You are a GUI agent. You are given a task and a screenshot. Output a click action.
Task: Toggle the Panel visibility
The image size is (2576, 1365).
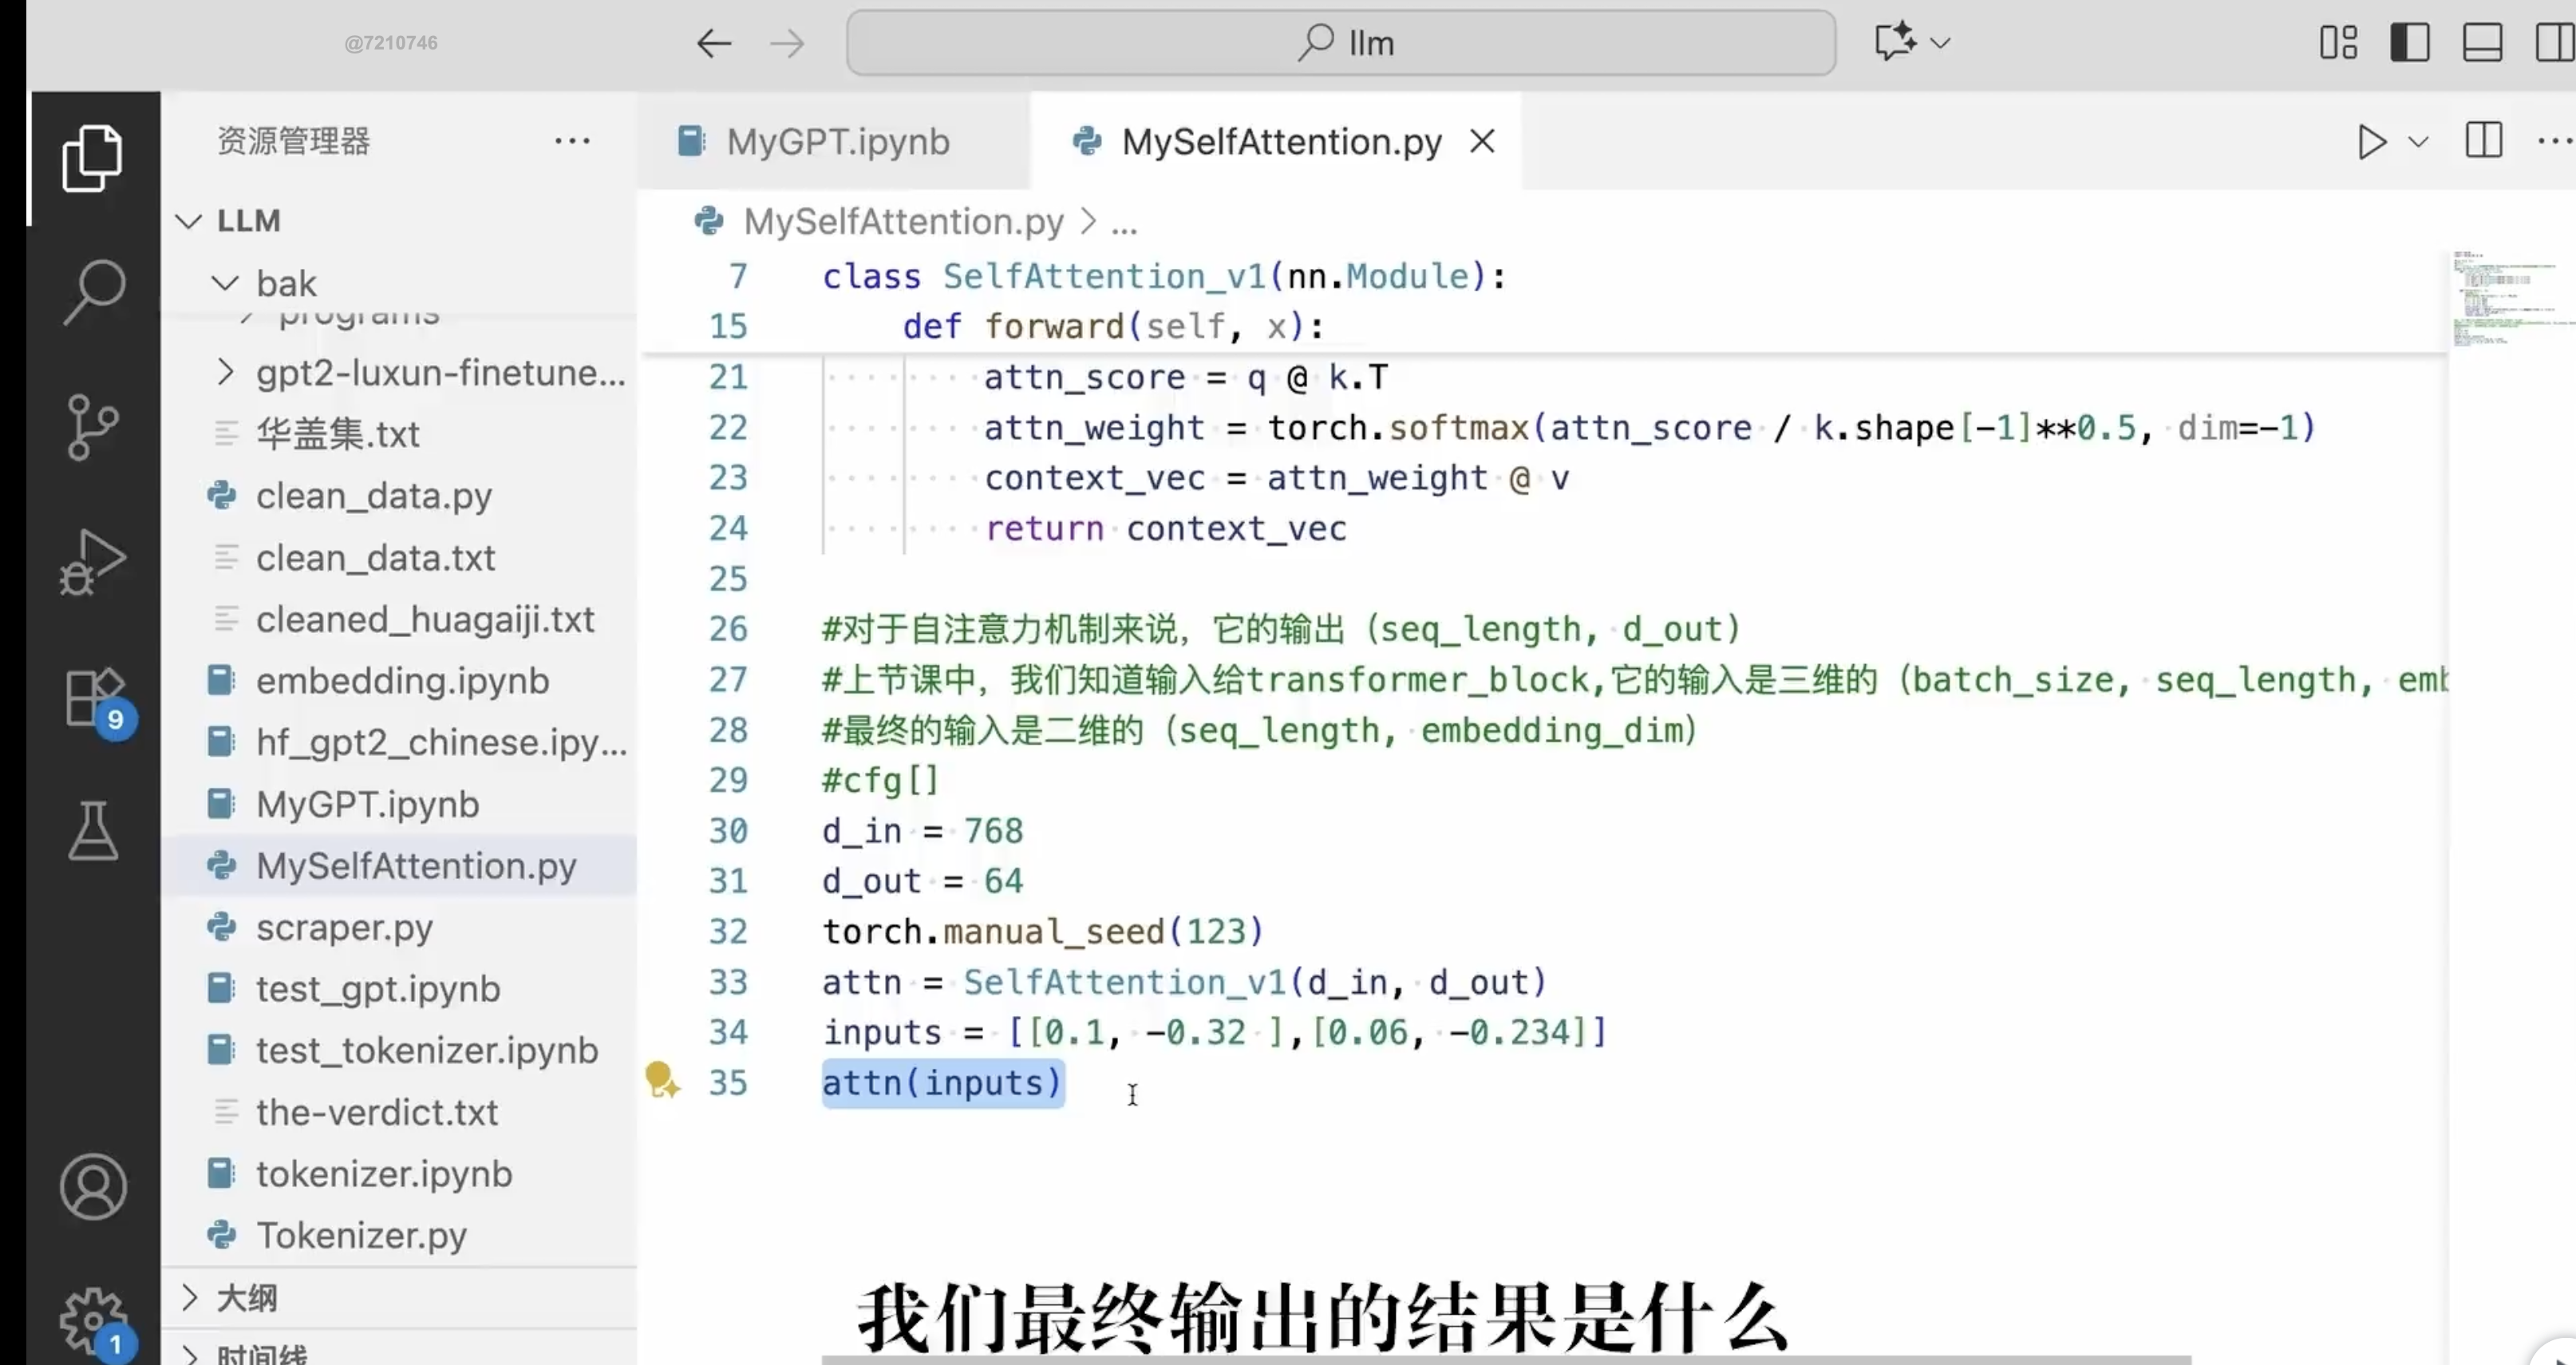(2483, 42)
